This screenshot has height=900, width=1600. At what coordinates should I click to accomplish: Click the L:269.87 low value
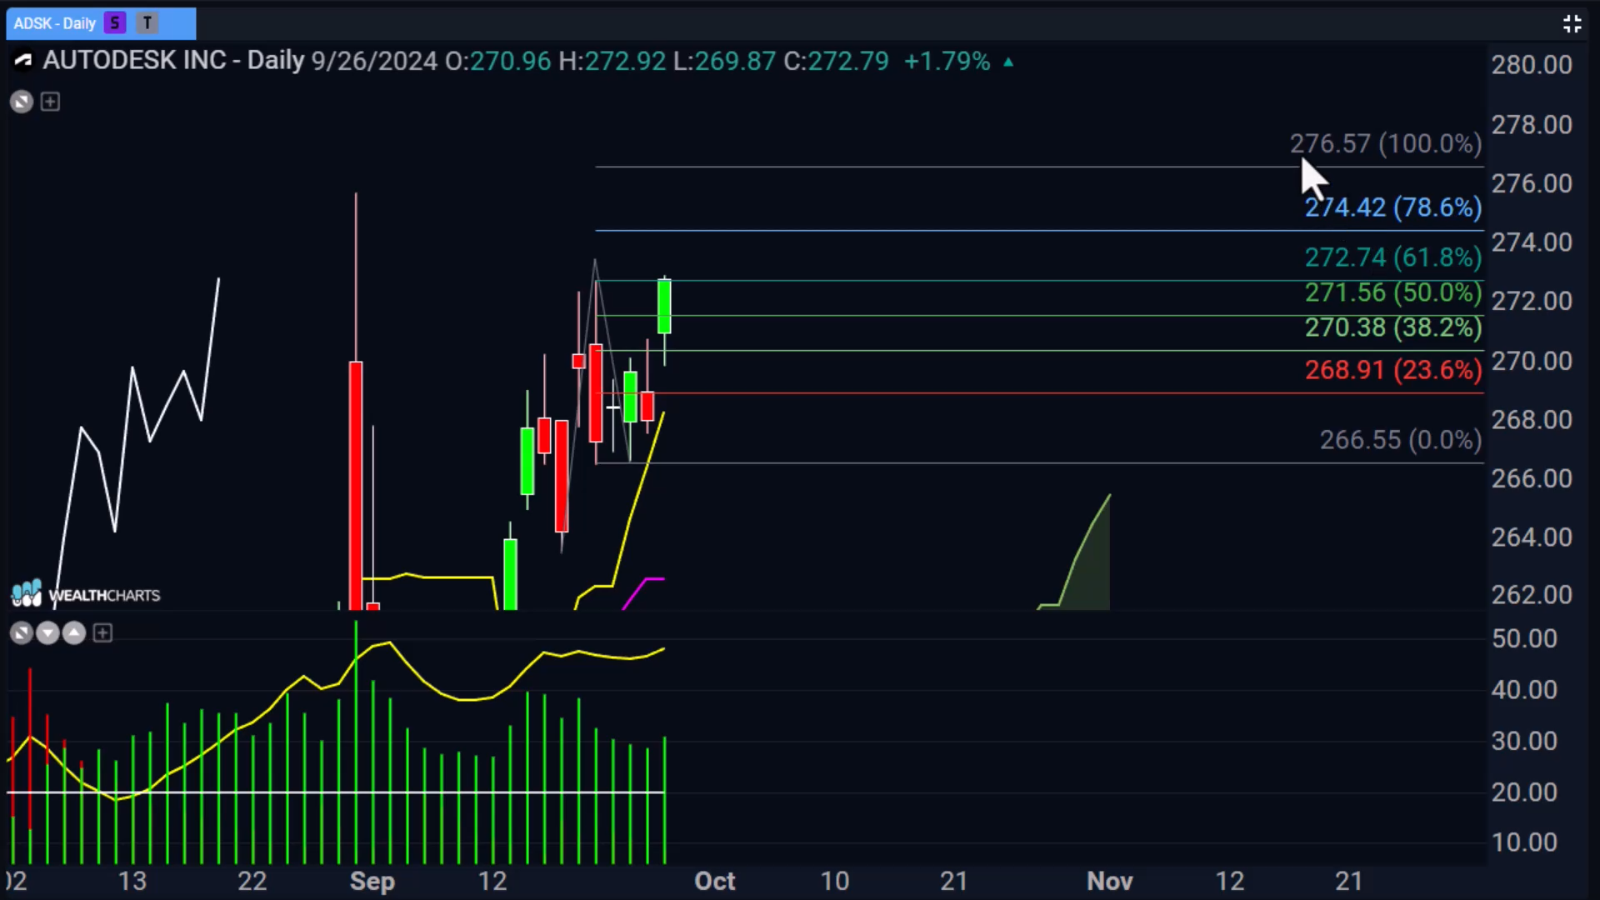(724, 61)
